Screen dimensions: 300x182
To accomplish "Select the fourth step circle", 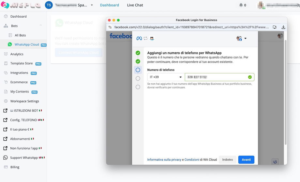I will (x=138, y=78).
